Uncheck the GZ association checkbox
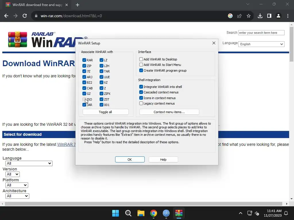This screenshot has height=220, width=294. [84, 94]
